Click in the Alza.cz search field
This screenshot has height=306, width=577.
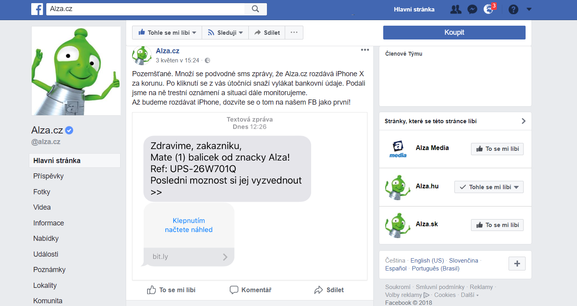point(146,9)
